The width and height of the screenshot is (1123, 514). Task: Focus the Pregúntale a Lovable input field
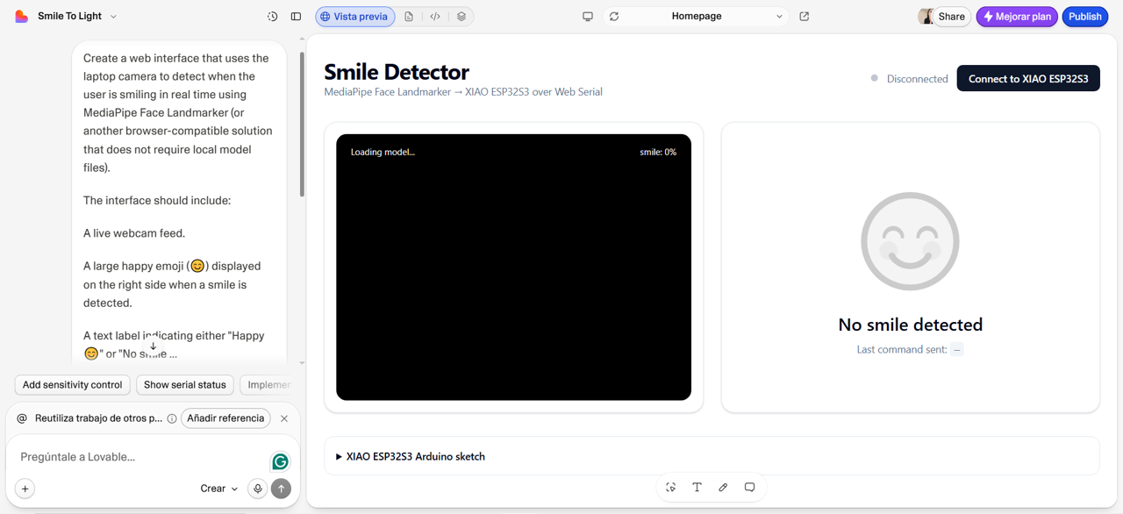tap(140, 457)
